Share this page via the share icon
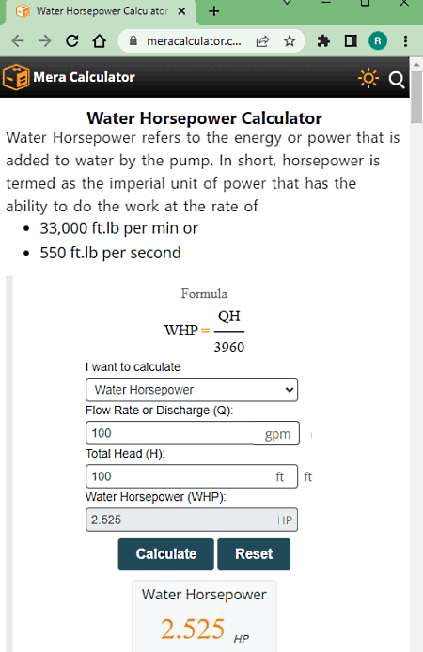The width and height of the screenshot is (423, 652). click(262, 40)
